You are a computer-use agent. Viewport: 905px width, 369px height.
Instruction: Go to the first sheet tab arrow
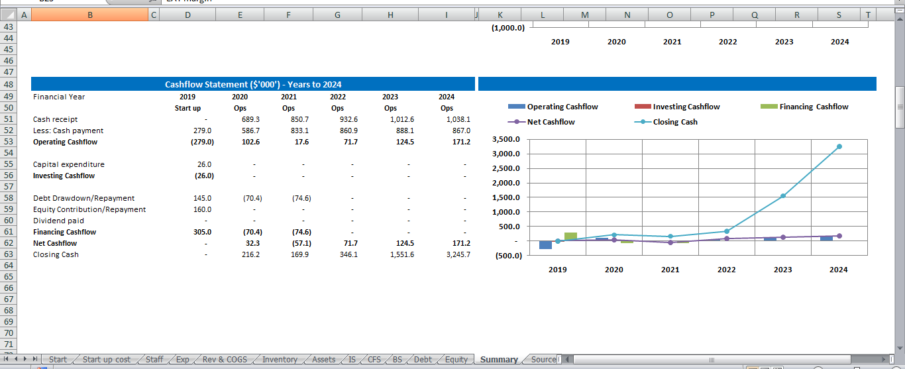tap(7, 359)
